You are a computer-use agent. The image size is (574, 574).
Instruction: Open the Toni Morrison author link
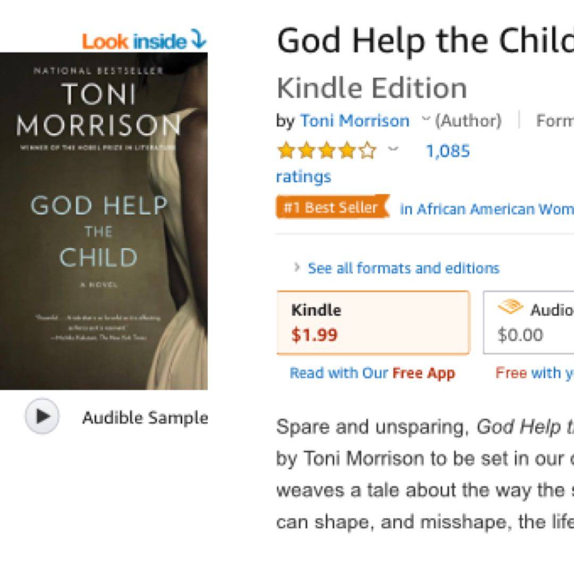pos(354,121)
